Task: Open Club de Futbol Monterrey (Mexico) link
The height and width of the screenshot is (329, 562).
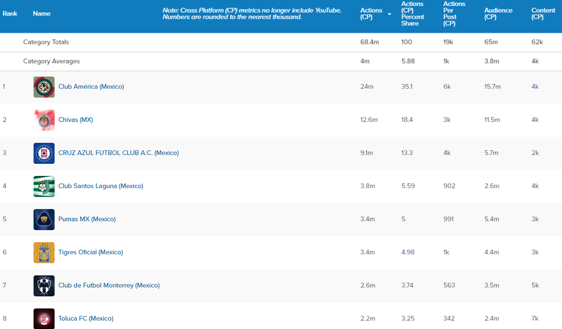Action: 109,285
